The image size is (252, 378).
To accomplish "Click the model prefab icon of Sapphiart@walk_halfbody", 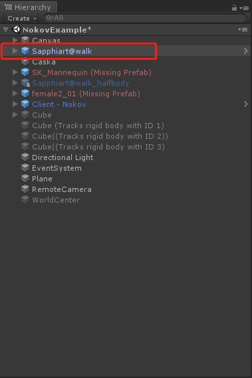I will click(25, 83).
